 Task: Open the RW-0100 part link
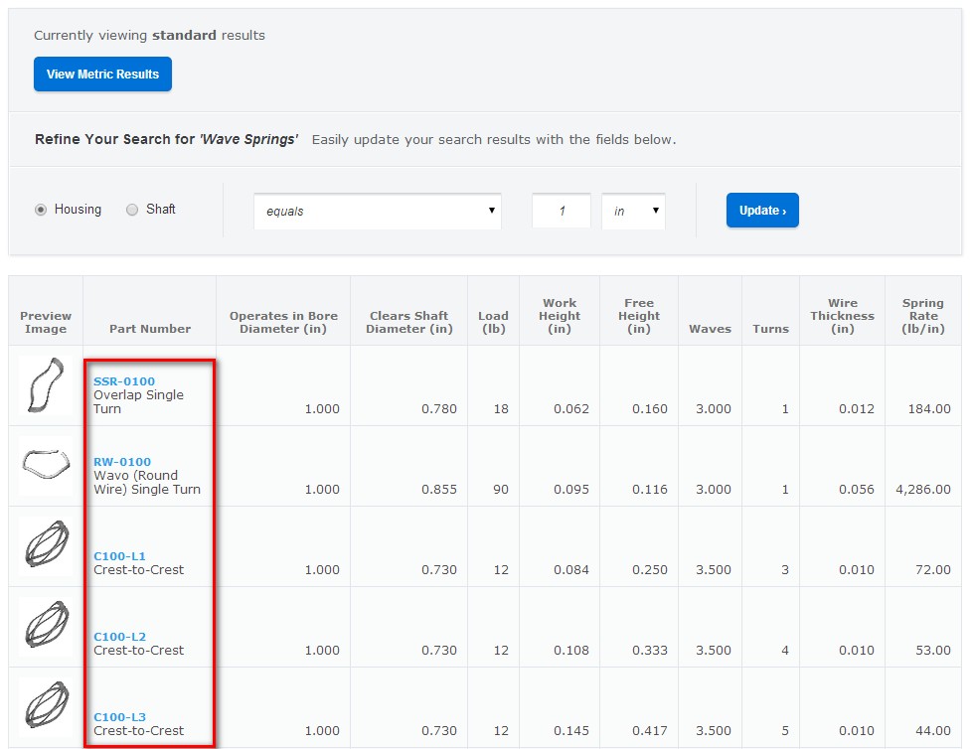pyautogui.click(x=122, y=462)
